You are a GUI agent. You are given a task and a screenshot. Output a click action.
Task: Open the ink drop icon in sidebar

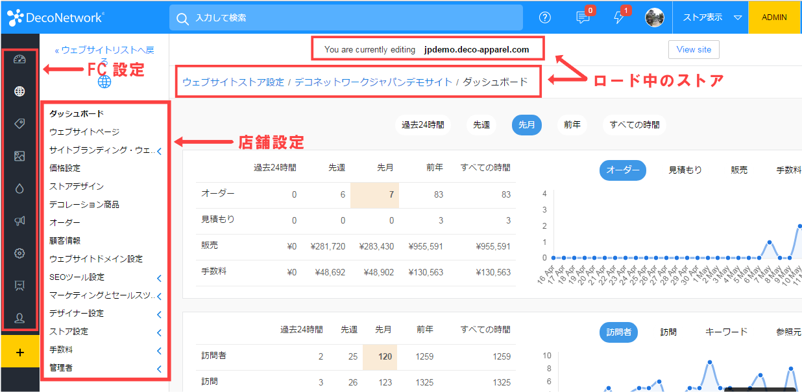coord(19,189)
